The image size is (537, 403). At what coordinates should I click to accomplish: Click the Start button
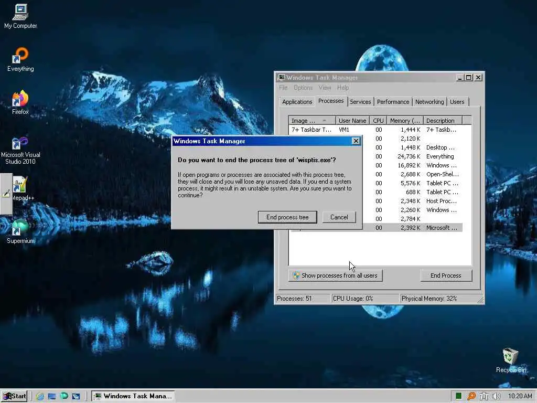tap(14, 396)
